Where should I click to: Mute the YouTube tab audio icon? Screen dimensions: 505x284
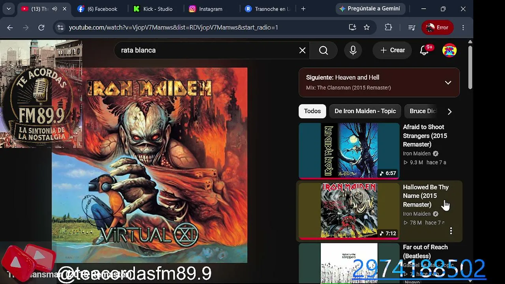[x=55, y=9]
